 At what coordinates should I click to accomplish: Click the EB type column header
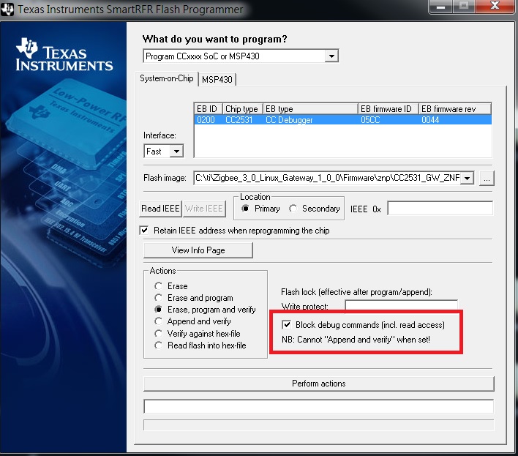(310, 109)
